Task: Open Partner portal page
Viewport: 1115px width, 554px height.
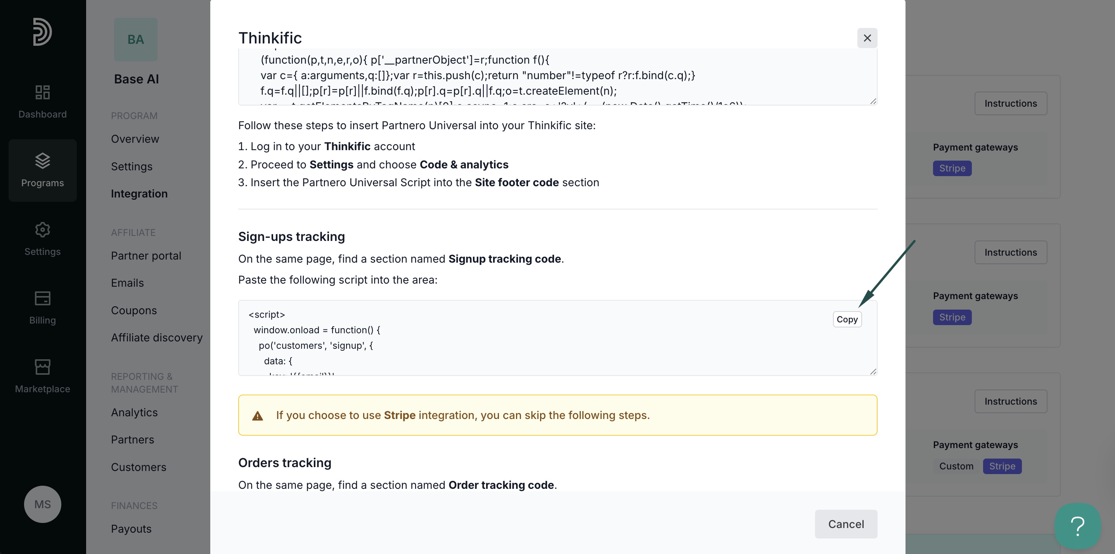Action: (x=146, y=256)
